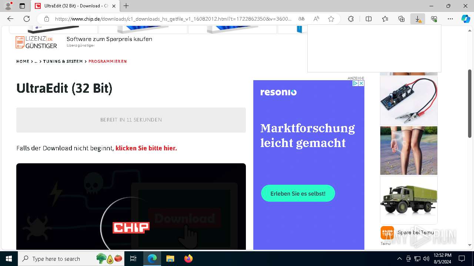Click the Temu logo icon
The width and height of the screenshot is (474, 266).
(387, 233)
